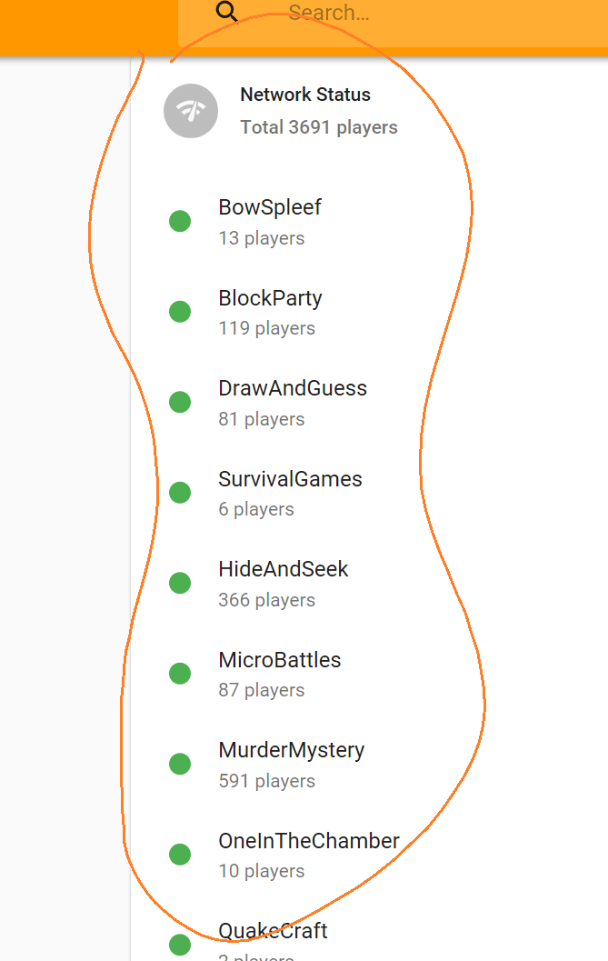The image size is (608, 961).
Task: Click the green status dot beside DrawAndGuess
Action: 180,402
